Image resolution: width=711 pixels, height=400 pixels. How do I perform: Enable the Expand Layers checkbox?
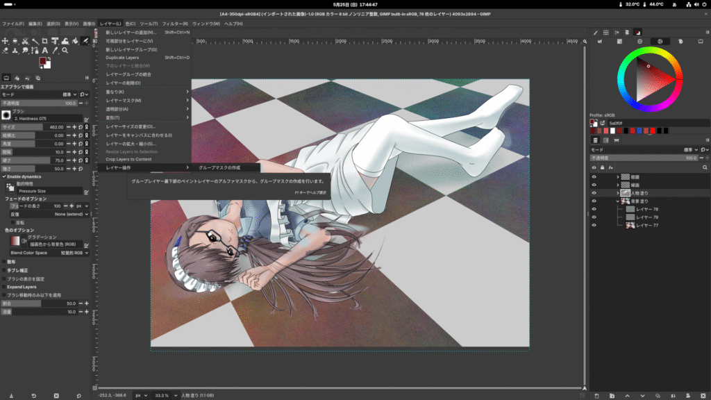4,287
